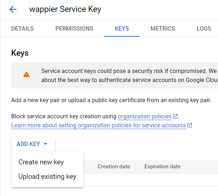218x196 pixels.
Task: Click external link icon after organization policies
Action: 175,116
